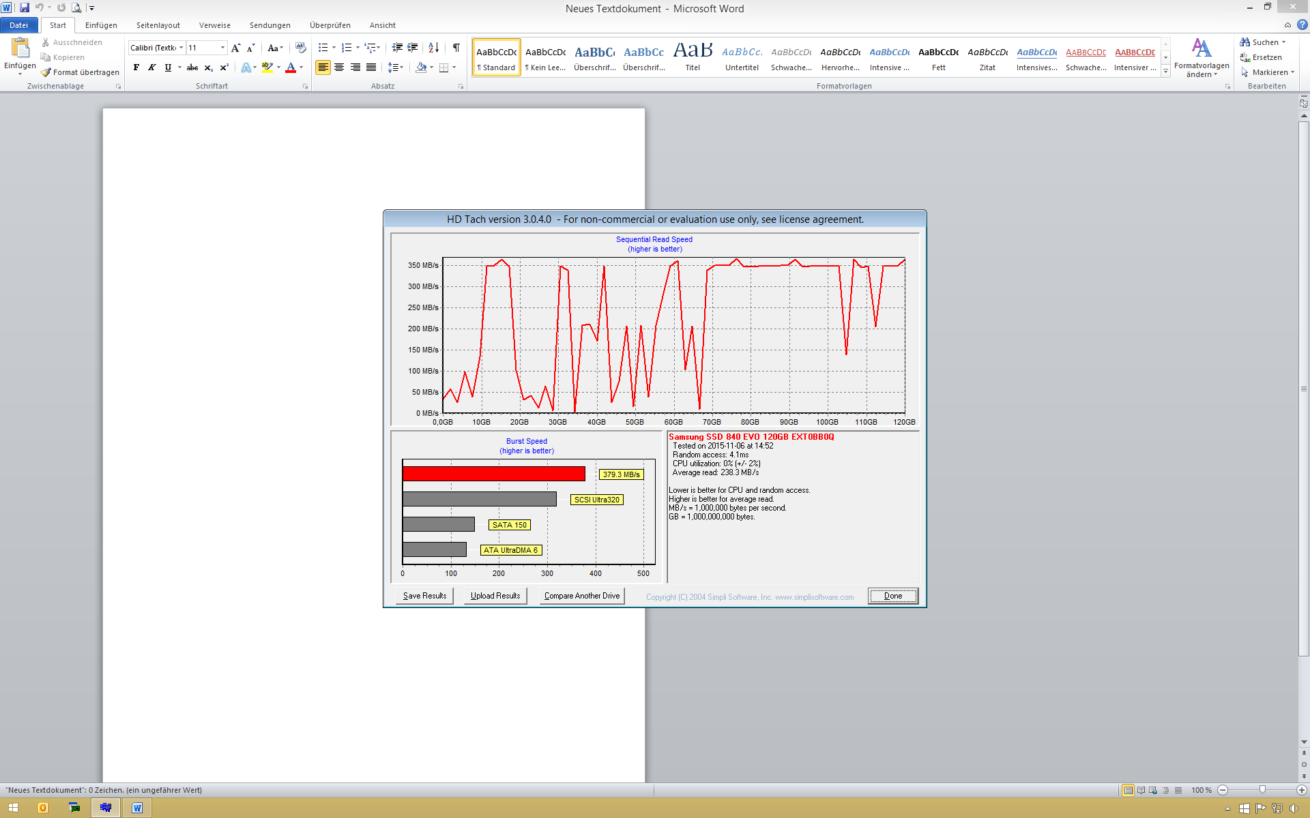This screenshot has width=1310, height=818.
Task: Switch to the Seitenlayout tab
Action: click(158, 25)
